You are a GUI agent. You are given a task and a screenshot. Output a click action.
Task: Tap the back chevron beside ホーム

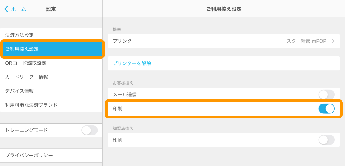coord(6,9)
